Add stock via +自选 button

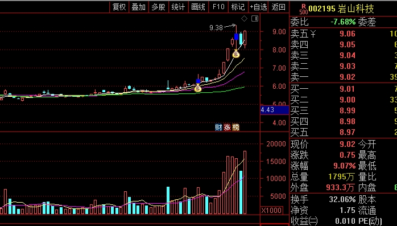click(258, 7)
